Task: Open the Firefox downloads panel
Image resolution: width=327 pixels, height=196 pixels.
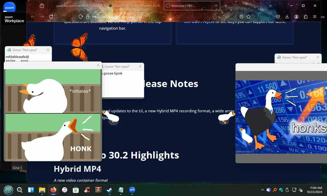Action: click(x=287, y=17)
